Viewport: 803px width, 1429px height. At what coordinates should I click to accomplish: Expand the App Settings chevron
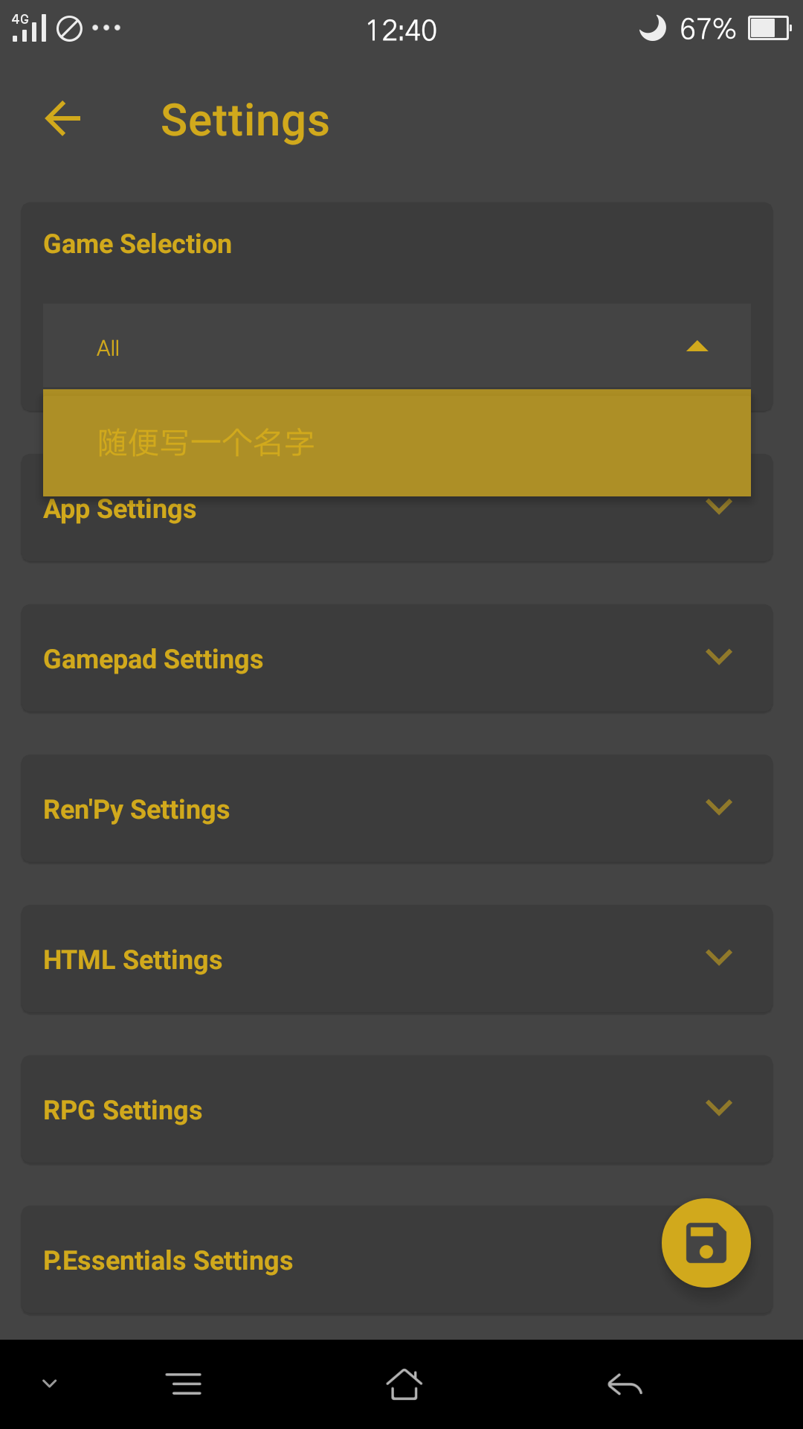tap(718, 507)
